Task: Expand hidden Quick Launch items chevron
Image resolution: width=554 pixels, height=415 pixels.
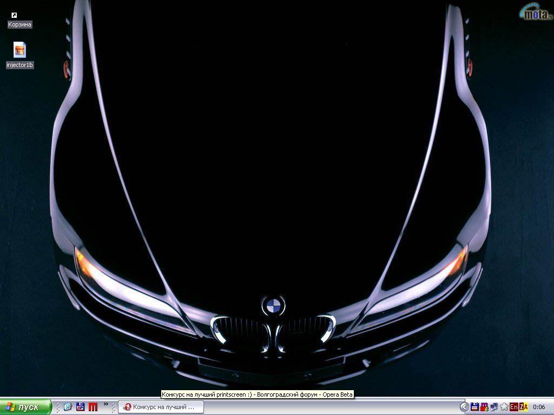Action: point(105,404)
